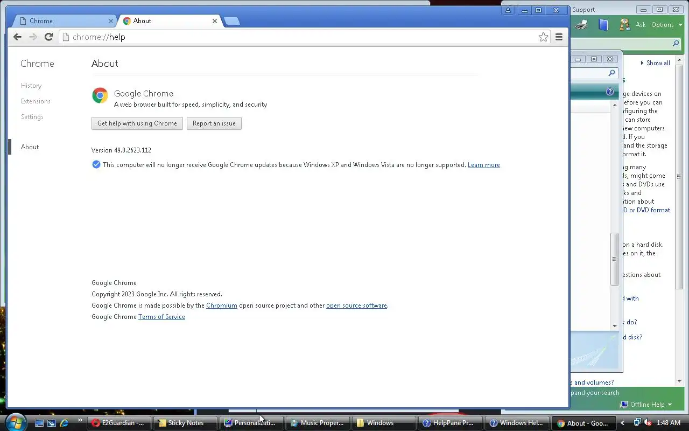Click the Chrome user profile icon in title bar

(x=508, y=10)
